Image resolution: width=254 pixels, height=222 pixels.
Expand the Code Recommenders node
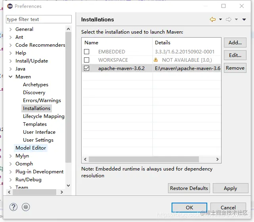(x=11, y=45)
